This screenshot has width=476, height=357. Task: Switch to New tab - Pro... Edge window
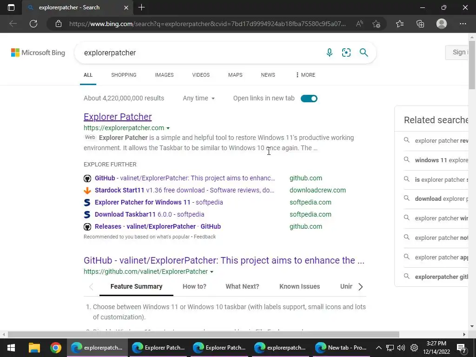[x=341, y=348]
